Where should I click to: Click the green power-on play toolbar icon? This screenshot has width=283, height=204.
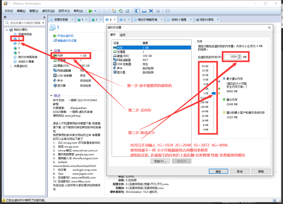91,11
